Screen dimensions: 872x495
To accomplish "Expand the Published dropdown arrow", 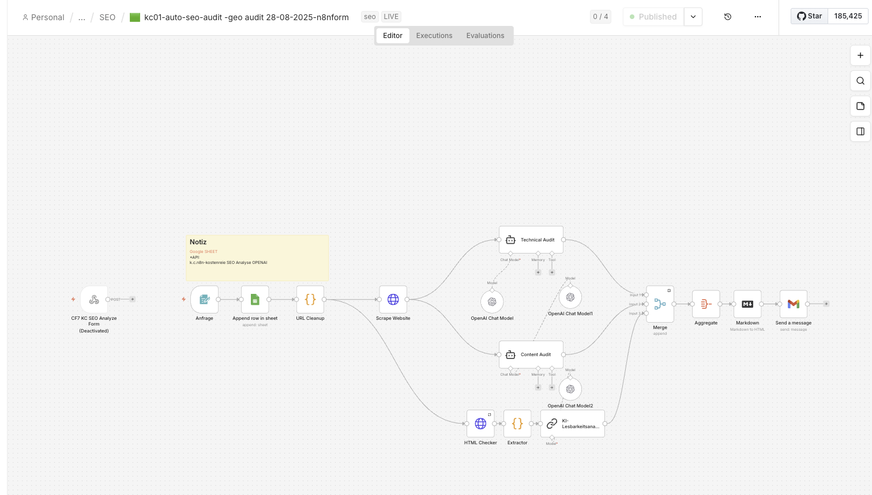I will point(693,17).
